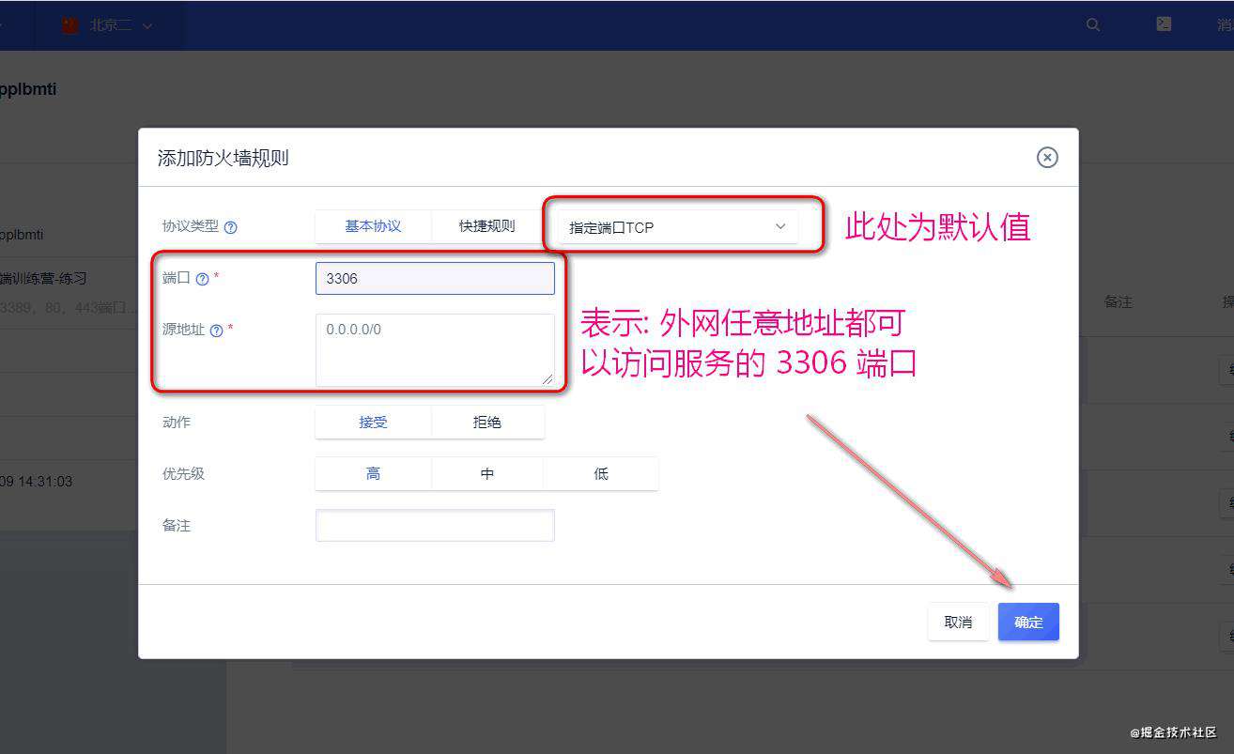Screen dimensions: 1234x754
Task: Click the help icon beside 端口
Action: 202,279
